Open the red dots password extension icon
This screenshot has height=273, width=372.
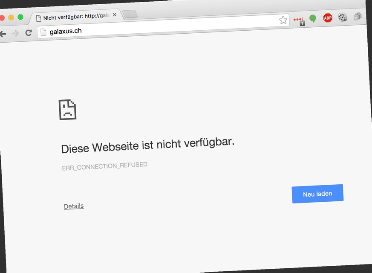point(299,21)
